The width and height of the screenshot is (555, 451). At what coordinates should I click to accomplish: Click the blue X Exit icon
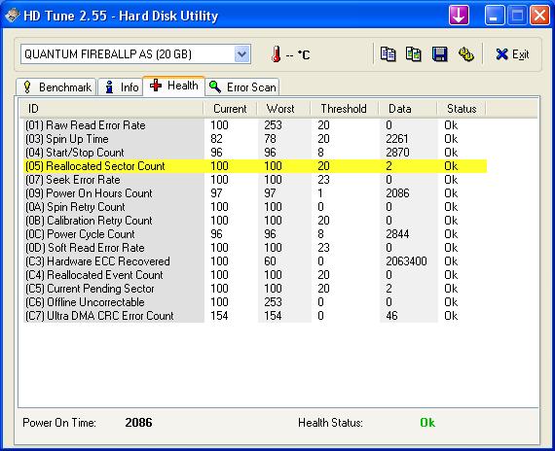tap(501, 54)
